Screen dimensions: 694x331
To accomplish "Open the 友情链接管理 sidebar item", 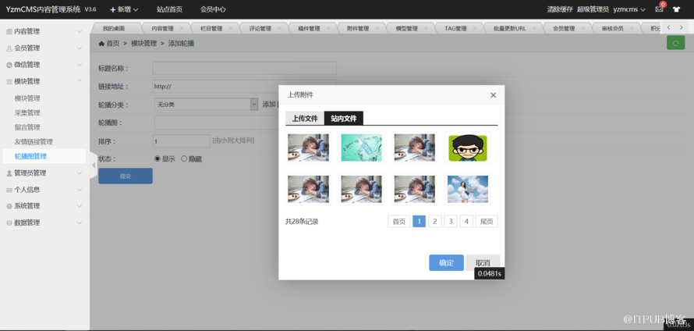I will point(34,142).
